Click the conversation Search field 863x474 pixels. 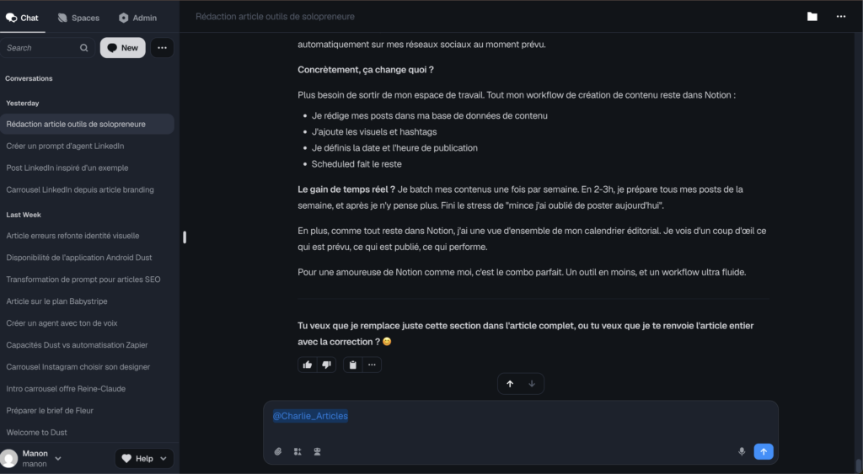click(42, 48)
